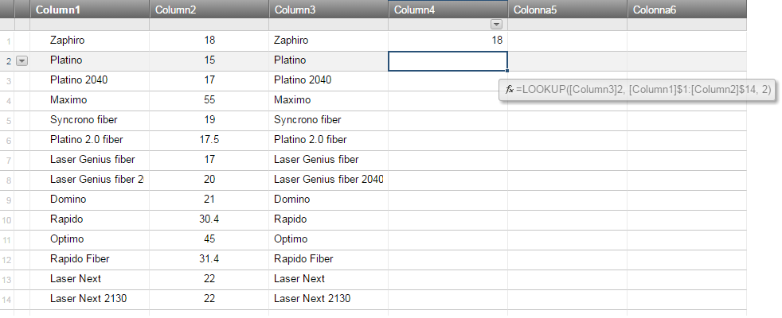
Task: Click the Maximo cell in Column1
Action: tap(90, 100)
